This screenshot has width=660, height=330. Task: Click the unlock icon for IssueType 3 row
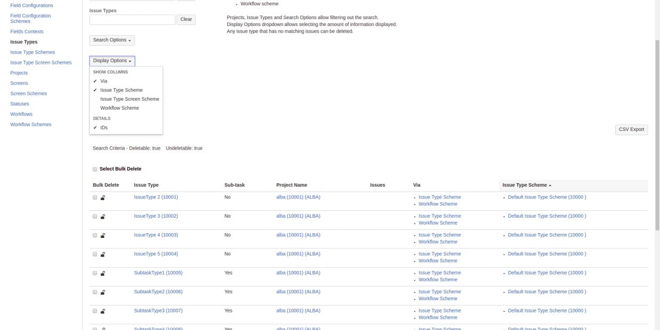click(x=103, y=217)
